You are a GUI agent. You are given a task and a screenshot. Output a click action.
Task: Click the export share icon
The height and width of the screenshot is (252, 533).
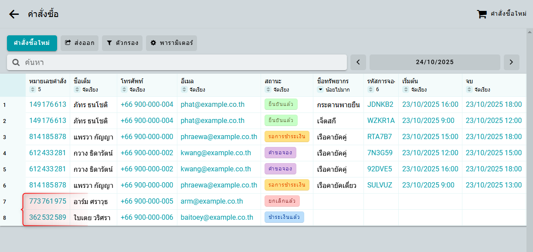tap(68, 43)
